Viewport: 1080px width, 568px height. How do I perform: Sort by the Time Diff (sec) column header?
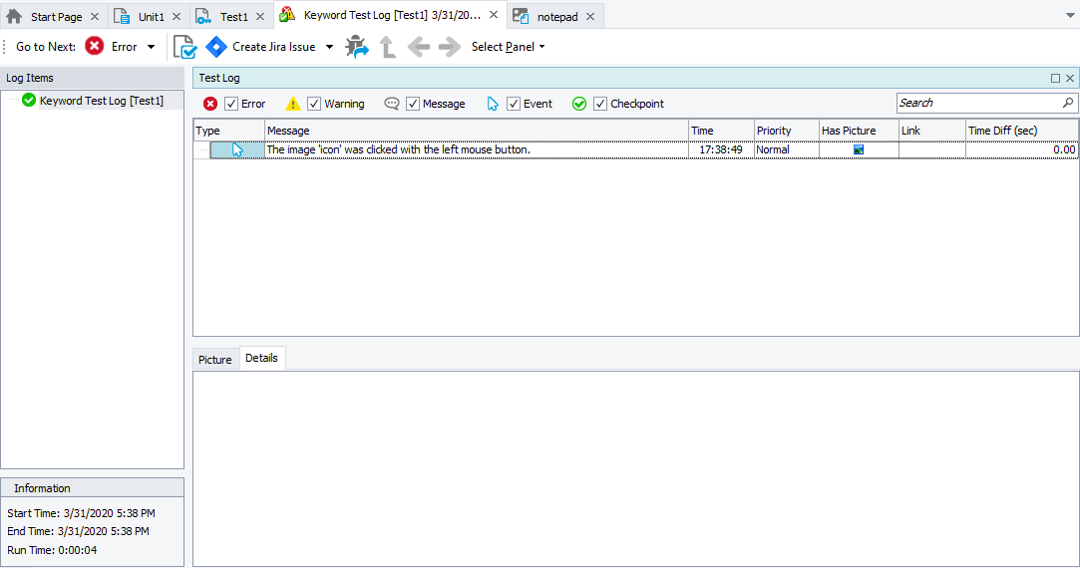(x=1021, y=131)
